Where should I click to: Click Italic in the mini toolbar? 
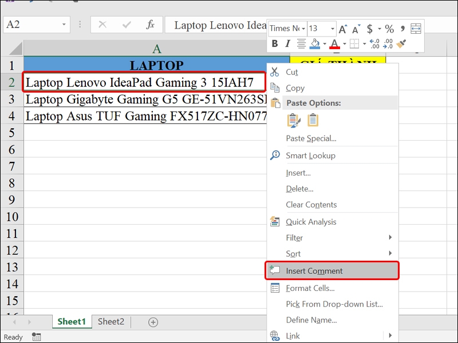pyautogui.click(x=288, y=44)
